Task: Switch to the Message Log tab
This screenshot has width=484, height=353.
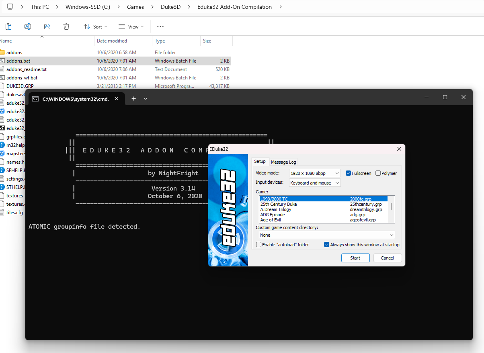Action: (x=283, y=162)
